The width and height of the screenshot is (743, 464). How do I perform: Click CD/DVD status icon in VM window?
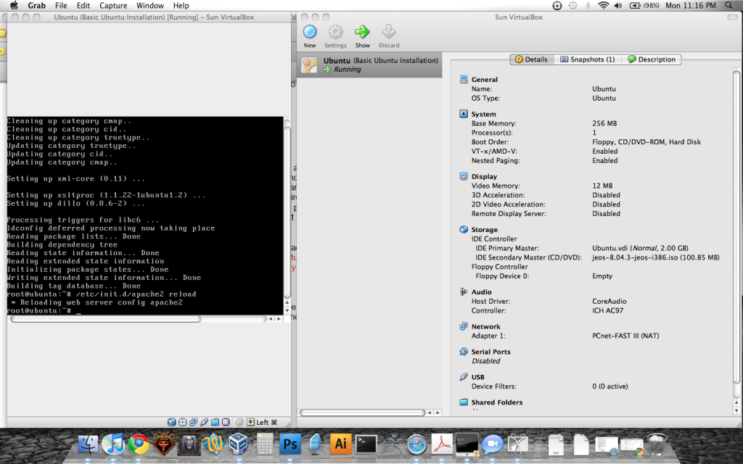[x=182, y=422]
